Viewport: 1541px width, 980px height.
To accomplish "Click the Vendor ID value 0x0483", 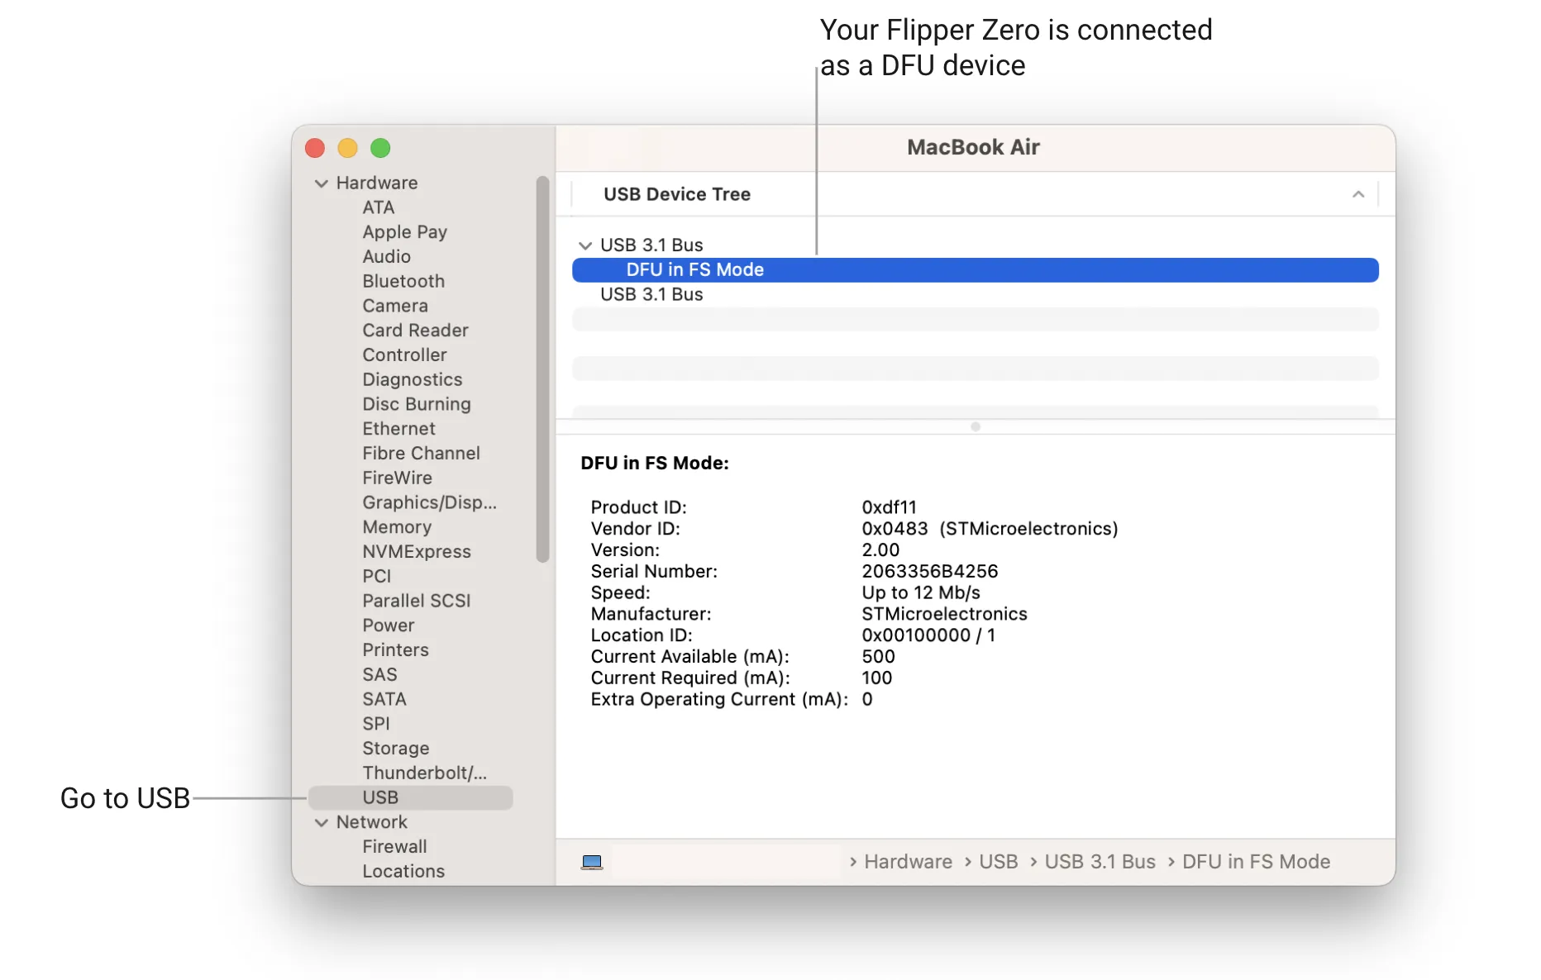I will [x=895, y=529].
